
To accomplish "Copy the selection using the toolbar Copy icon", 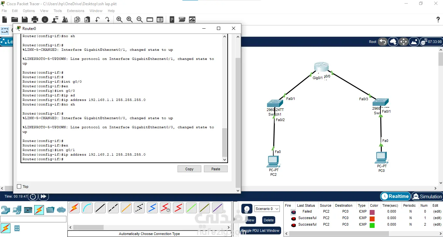I will click(77, 20).
